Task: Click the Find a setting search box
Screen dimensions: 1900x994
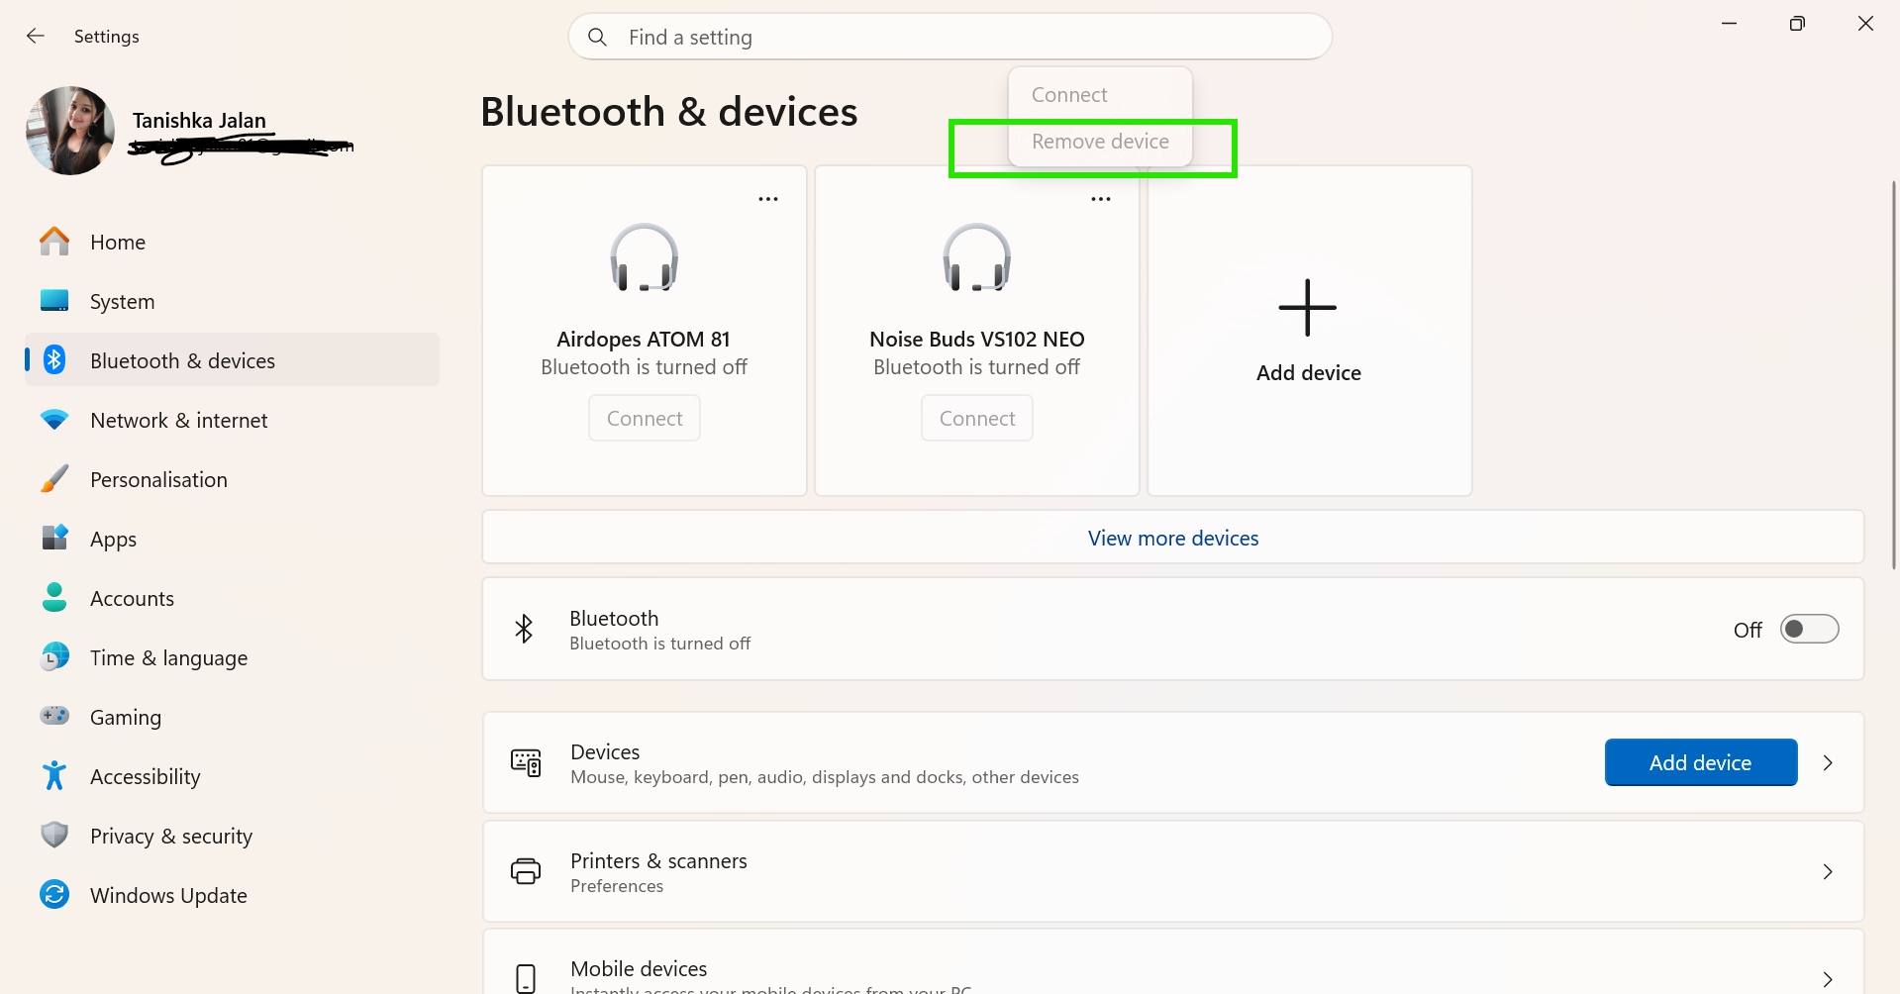Action: pos(950,37)
